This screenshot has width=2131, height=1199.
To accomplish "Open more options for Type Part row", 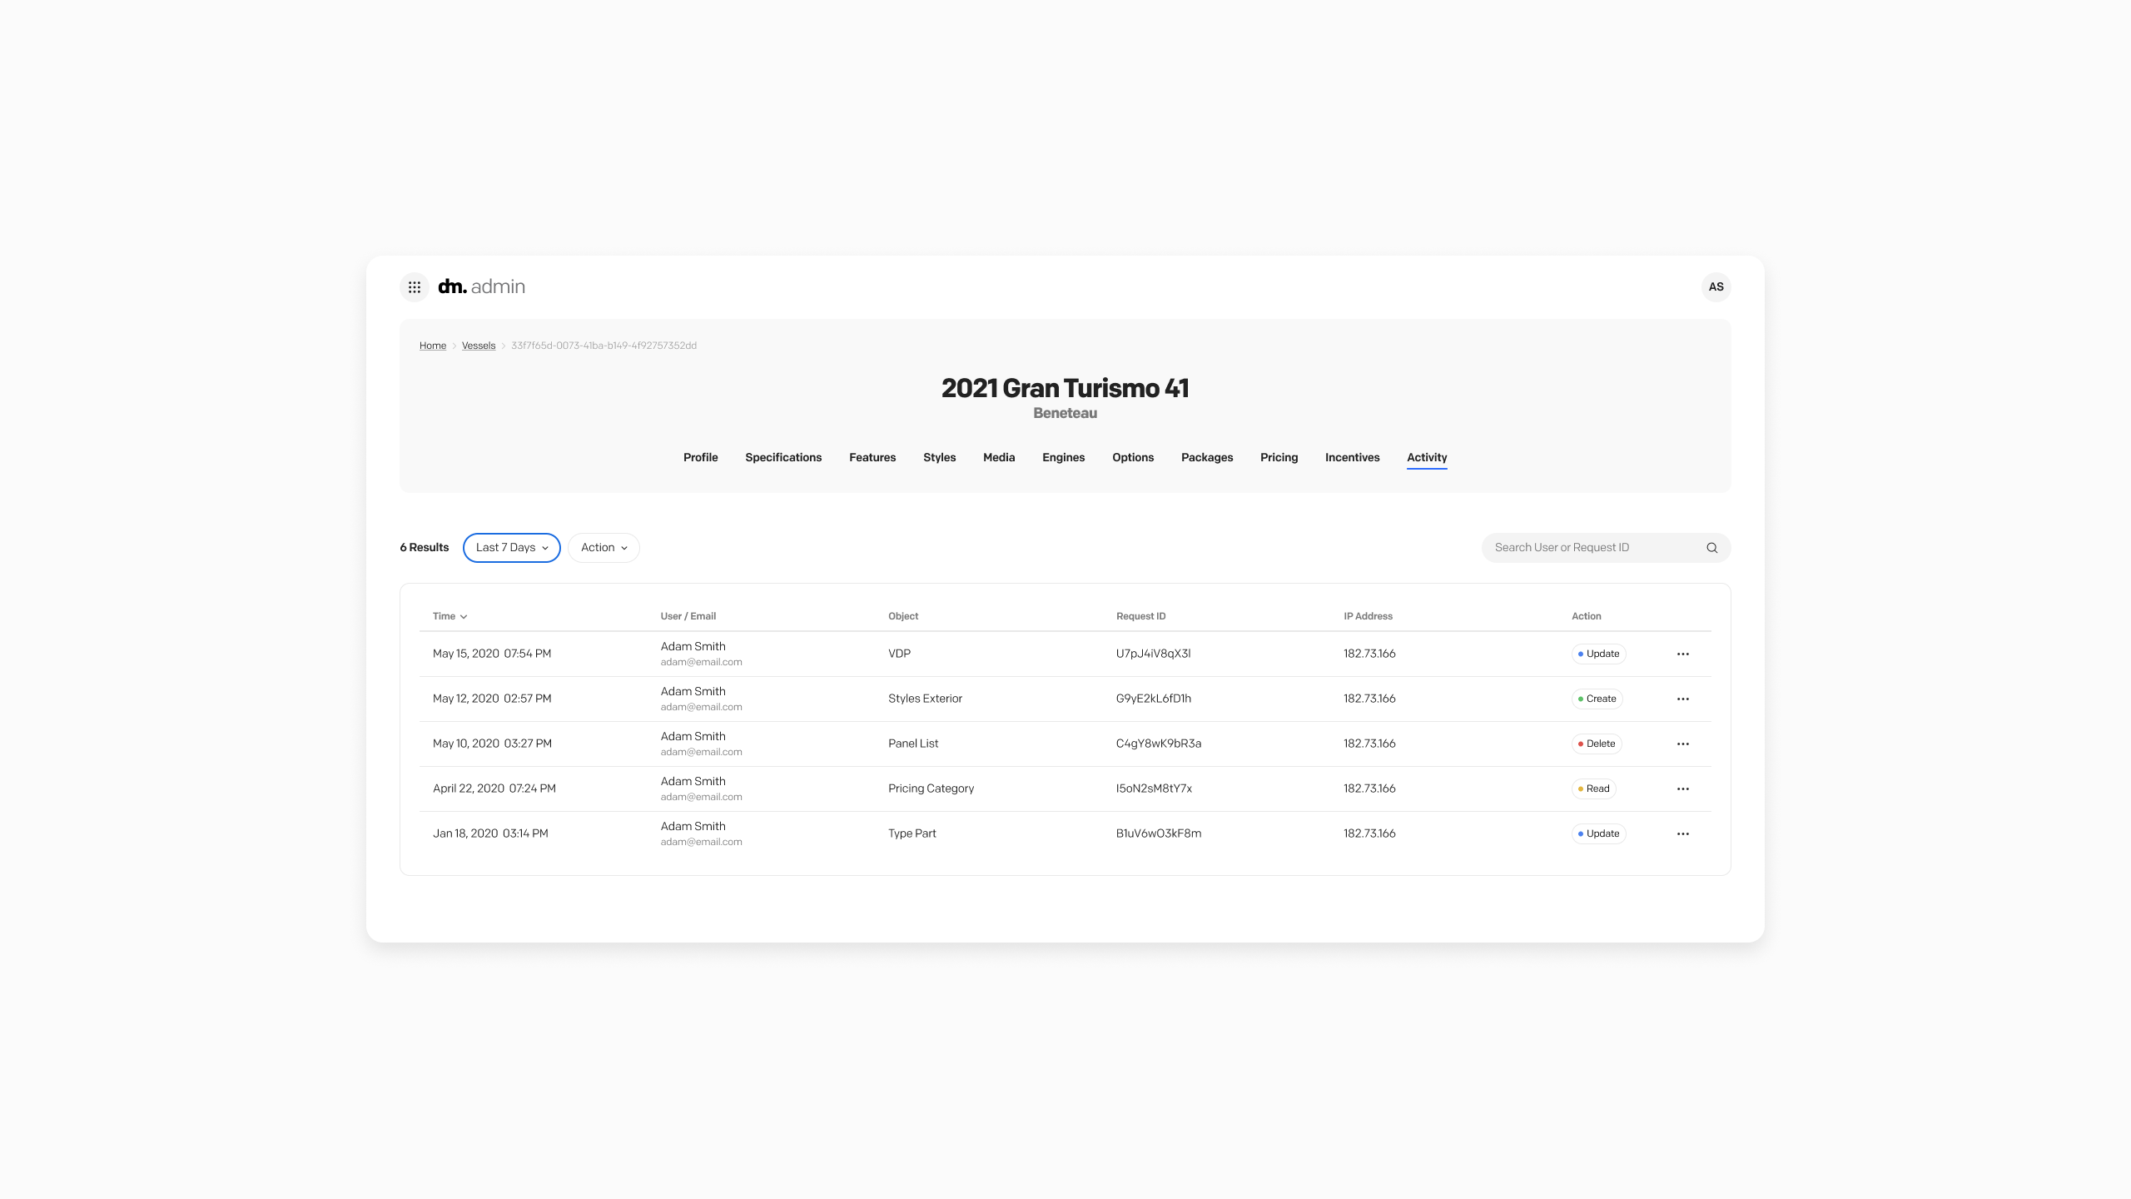I will [1682, 833].
